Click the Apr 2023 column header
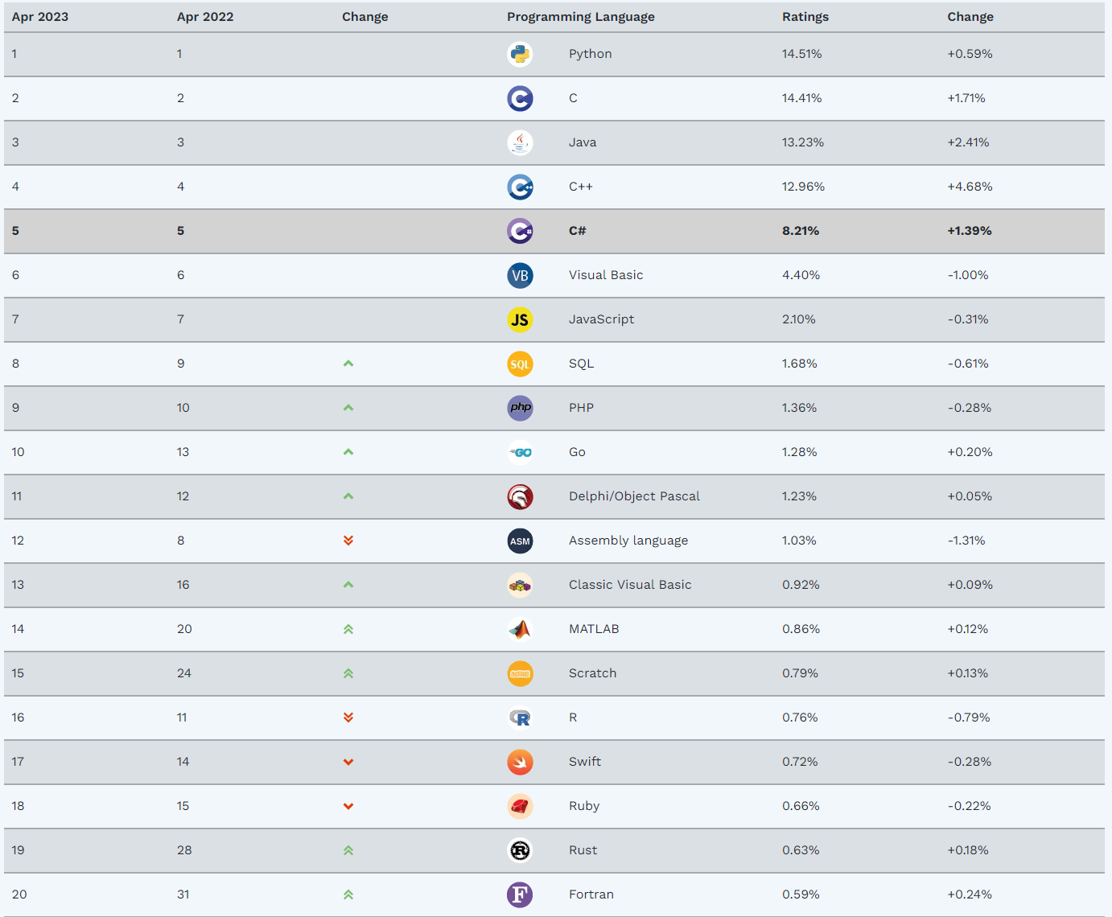The image size is (1112, 917). point(40,17)
